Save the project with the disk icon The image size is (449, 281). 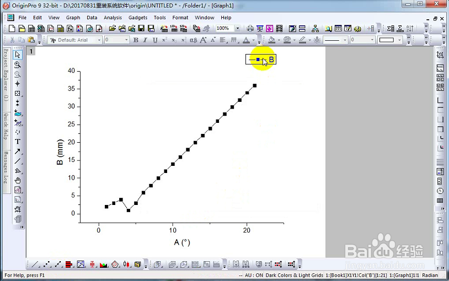141,29
